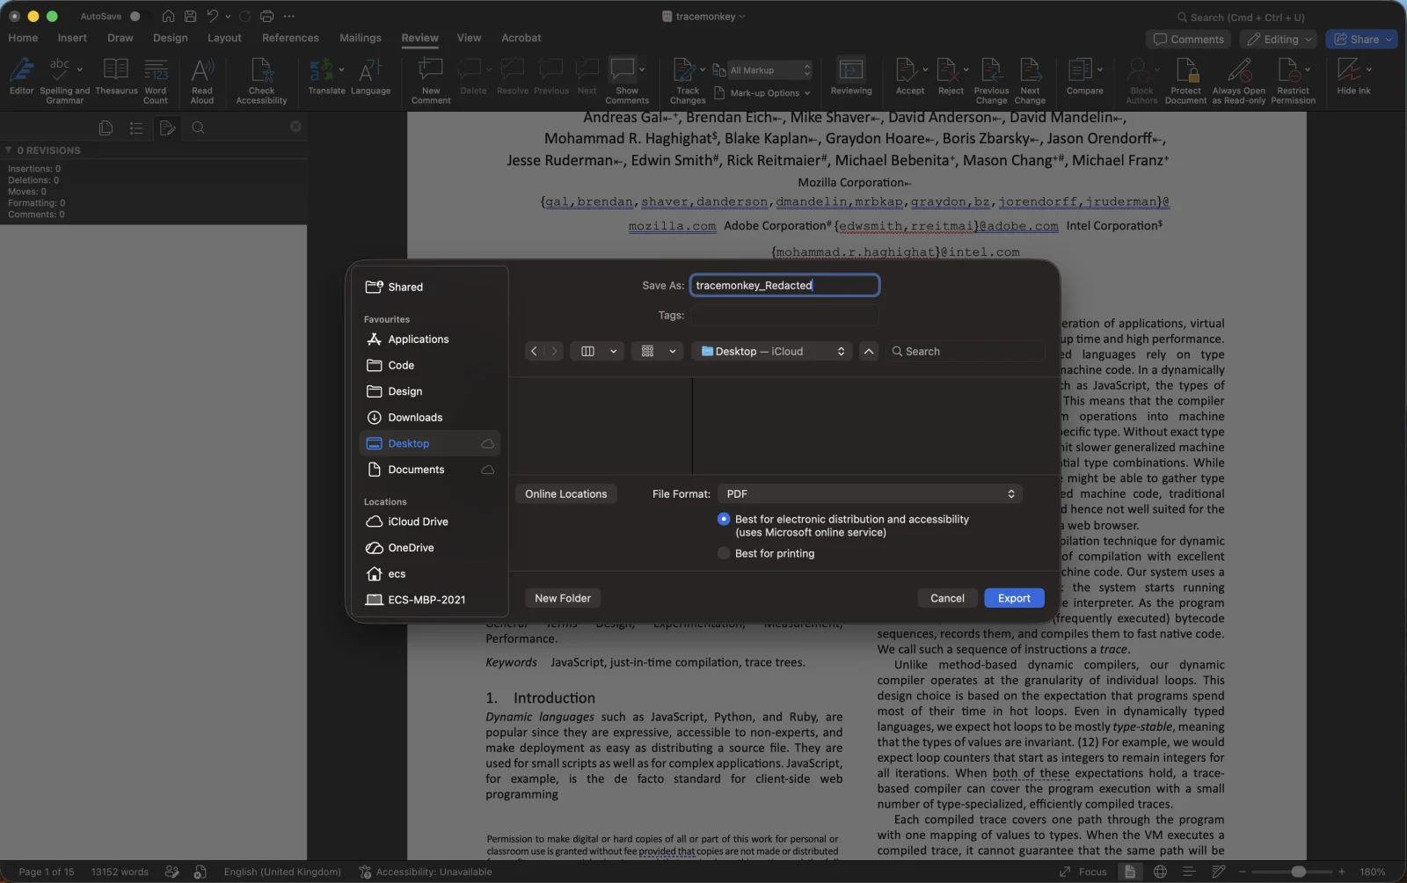Run Spelling and Grammar check

coord(64,80)
